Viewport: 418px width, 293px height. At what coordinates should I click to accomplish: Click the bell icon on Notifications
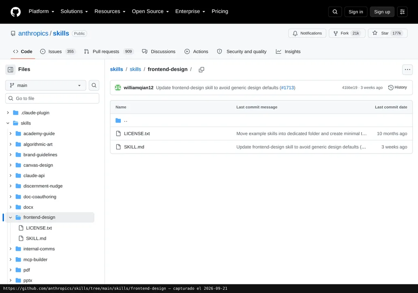(x=295, y=33)
